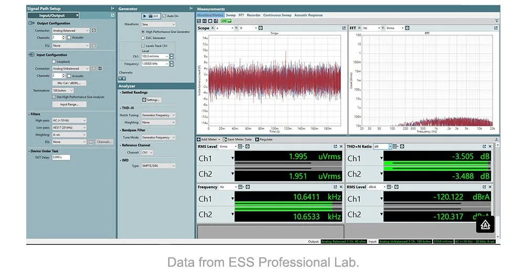Enable the Loopback checkbox
This screenshot has width=524, height=270.
coord(54,61)
